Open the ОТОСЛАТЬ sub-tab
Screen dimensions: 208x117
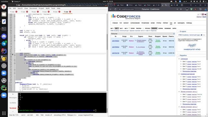[x=148, y=28]
